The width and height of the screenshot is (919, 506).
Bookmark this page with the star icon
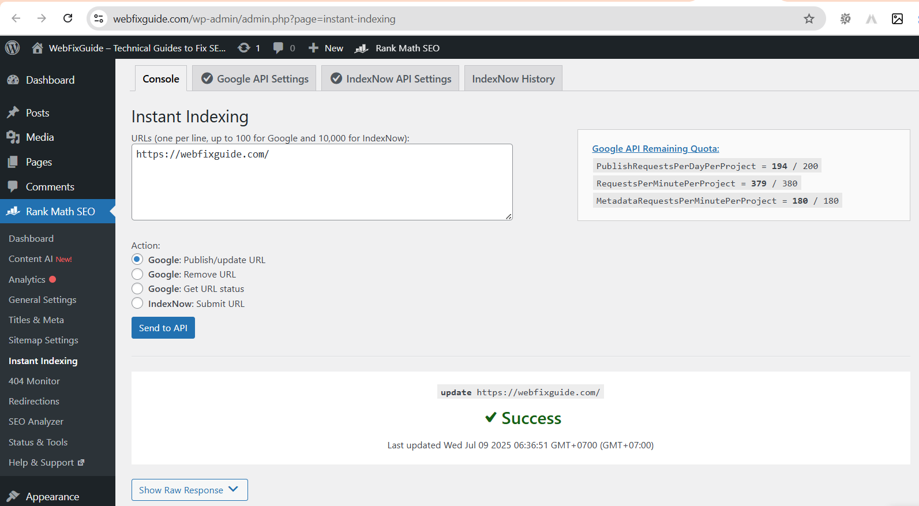pos(809,18)
